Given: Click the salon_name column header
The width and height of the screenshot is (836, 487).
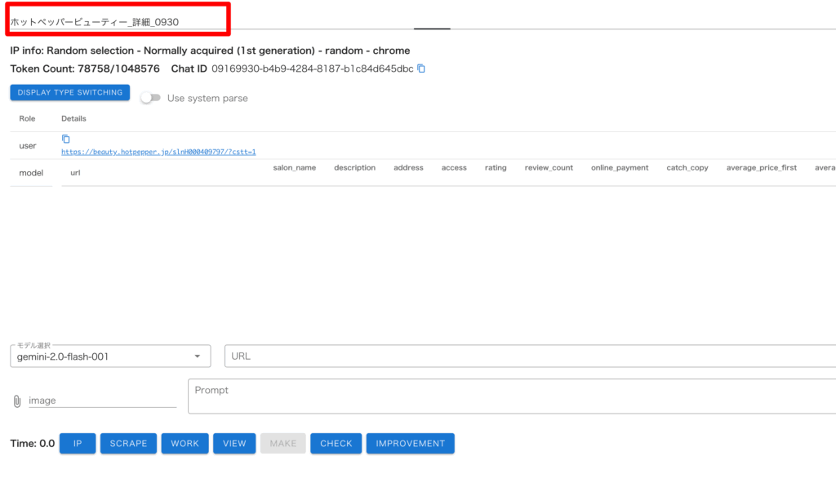Looking at the screenshot, I should pyautogui.click(x=294, y=168).
